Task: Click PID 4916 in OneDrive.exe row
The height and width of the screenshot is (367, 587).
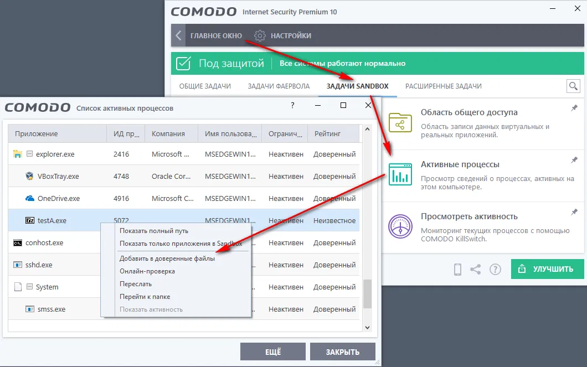Action: (121, 198)
